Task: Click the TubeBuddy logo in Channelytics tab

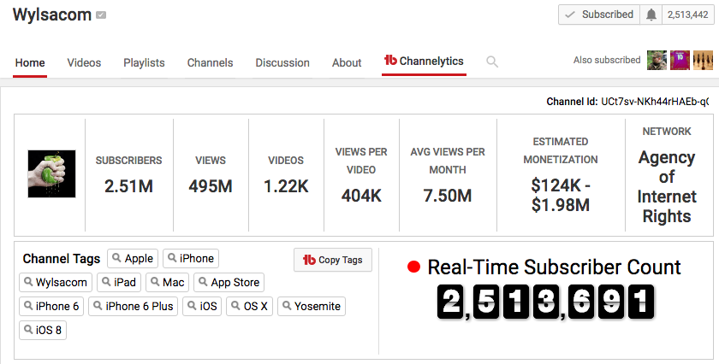Action: (x=390, y=60)
